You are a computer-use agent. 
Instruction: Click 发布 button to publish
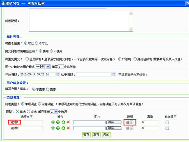[x=96, y=135]
